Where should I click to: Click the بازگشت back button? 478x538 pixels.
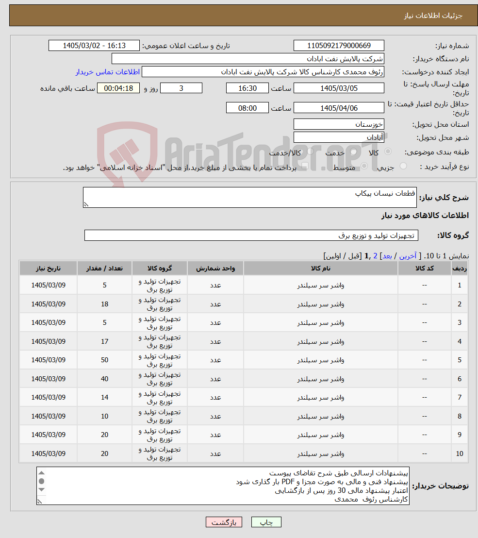pos(224,522)
